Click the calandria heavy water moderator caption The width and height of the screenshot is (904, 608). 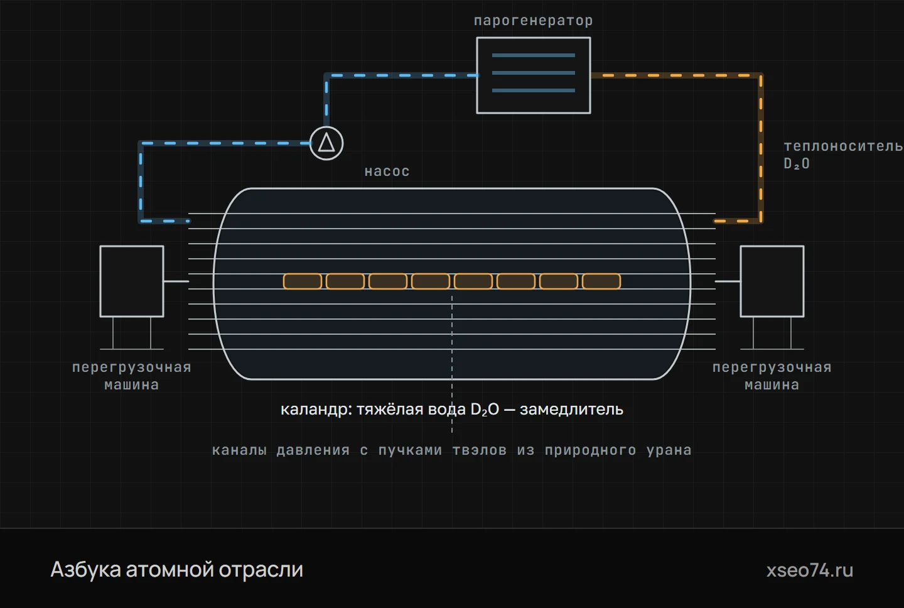(x=452, y=410)
